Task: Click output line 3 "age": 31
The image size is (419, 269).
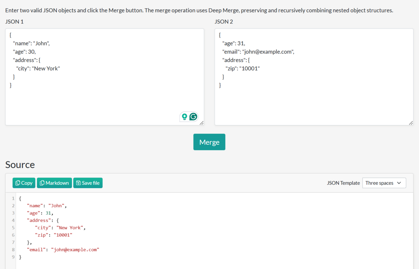Action: 40,213
